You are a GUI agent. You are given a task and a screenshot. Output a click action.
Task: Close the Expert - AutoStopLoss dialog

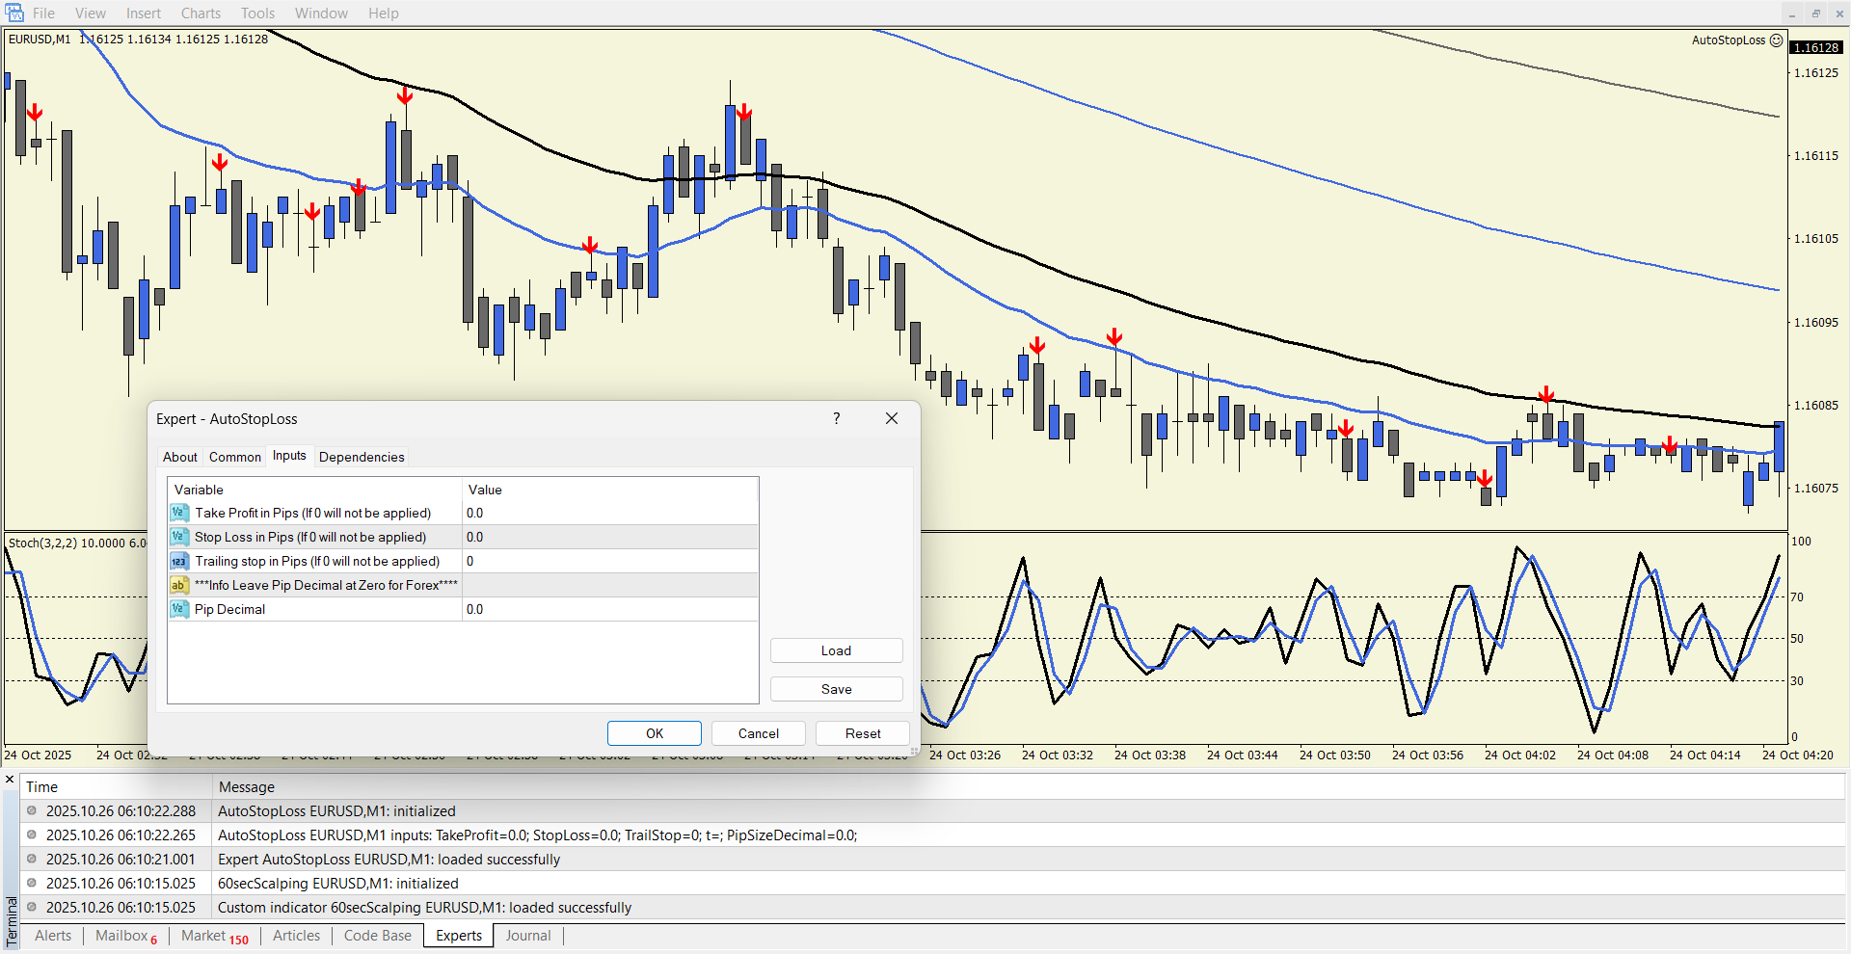pos(892,418)
